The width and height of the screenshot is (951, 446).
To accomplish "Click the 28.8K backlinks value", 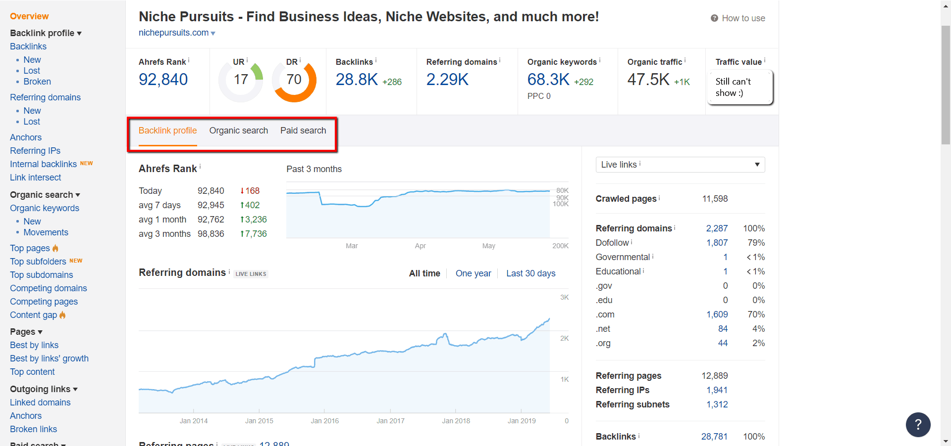I will (x=357, y=80).
